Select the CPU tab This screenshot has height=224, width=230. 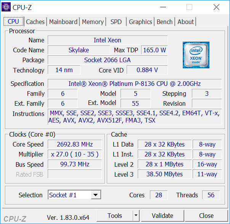[13, 21]
